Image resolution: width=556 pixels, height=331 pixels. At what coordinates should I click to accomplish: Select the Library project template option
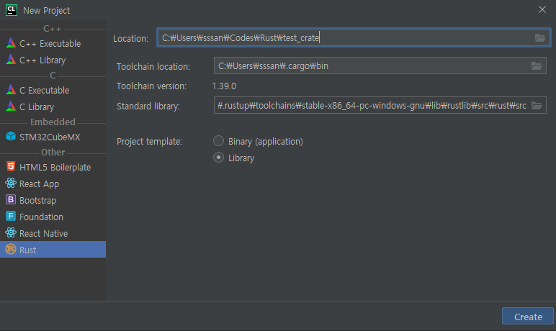(219, 158)
